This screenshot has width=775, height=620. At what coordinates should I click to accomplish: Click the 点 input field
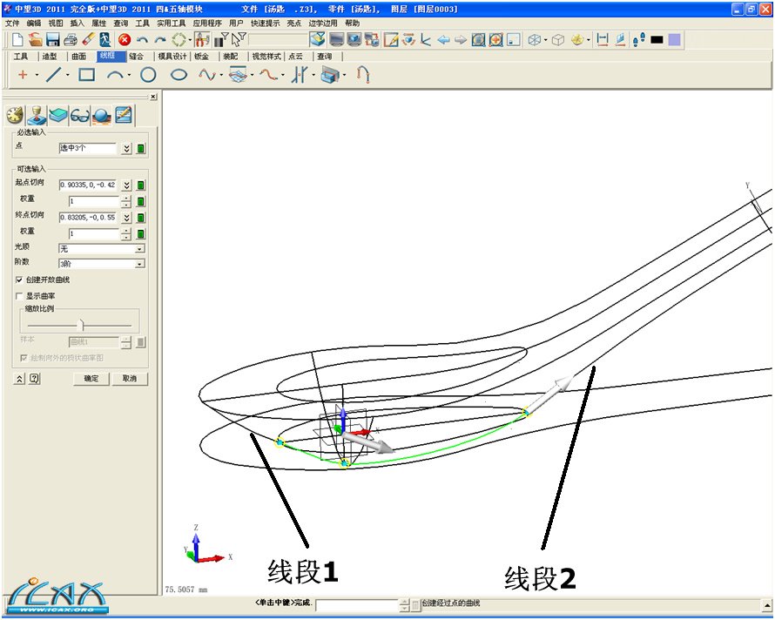pos(87,149)
